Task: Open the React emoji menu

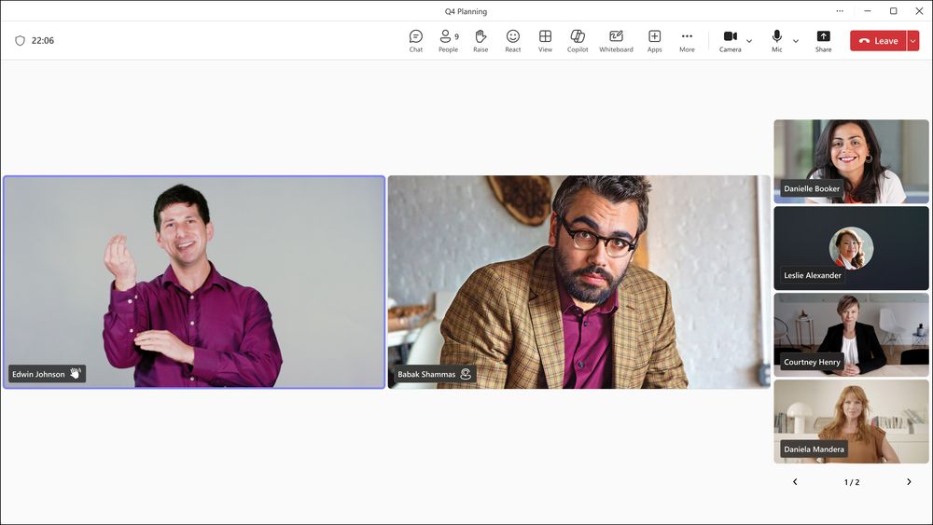Action: click(x=512, y=41)
